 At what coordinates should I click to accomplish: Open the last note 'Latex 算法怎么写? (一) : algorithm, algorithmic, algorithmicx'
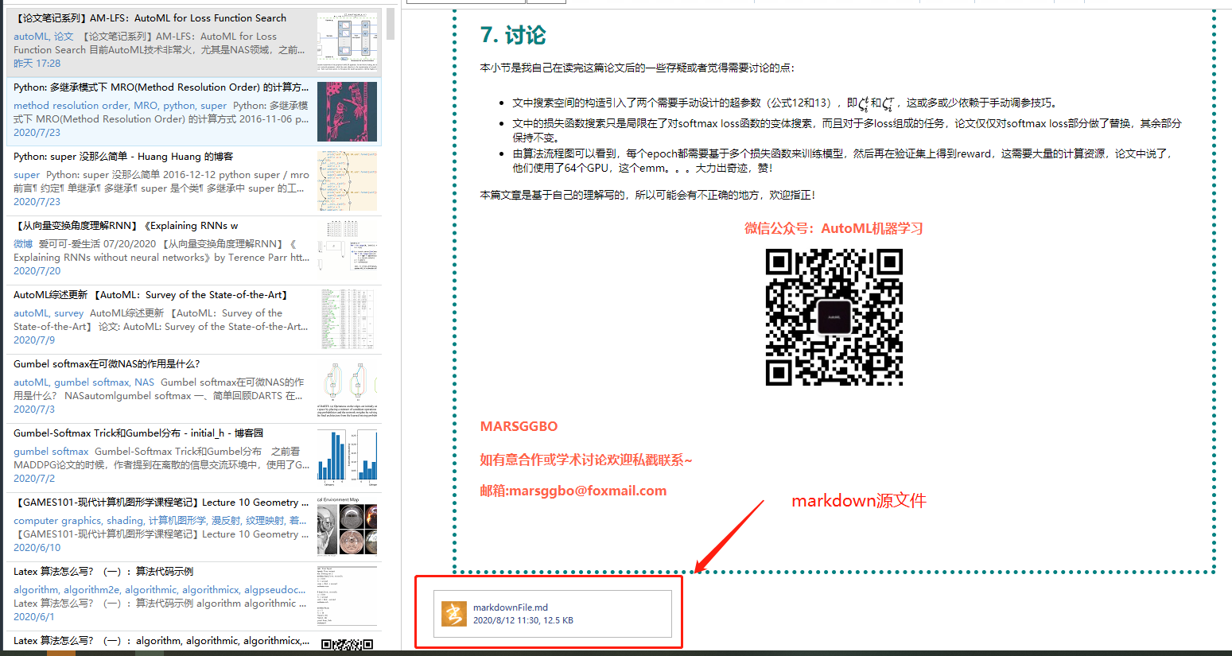point(194,641)
